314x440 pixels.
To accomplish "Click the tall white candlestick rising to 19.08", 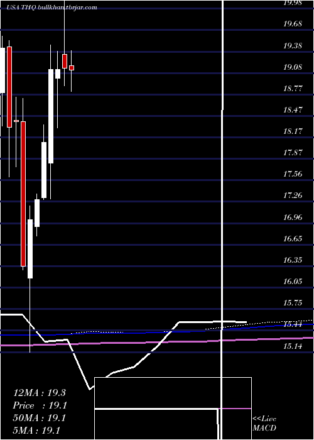I will pyautogui.click(x=51, y=116).
